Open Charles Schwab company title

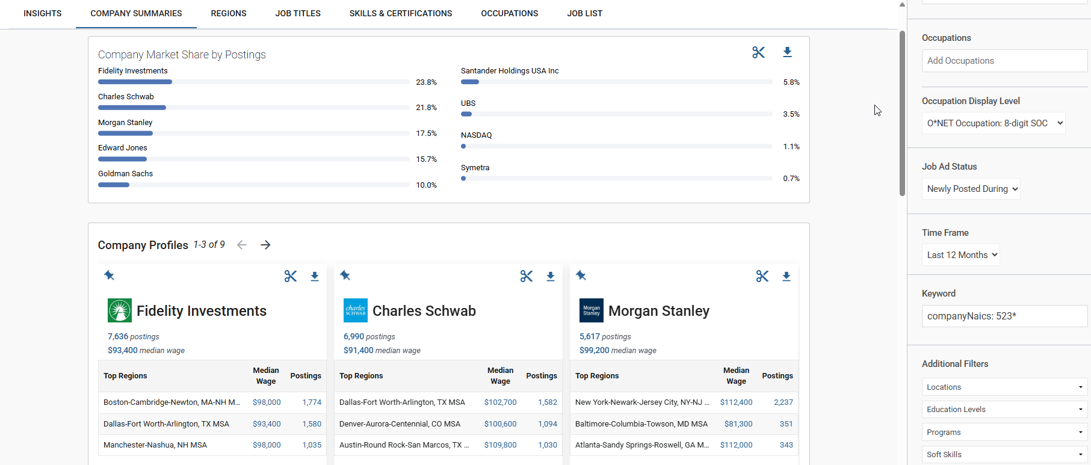coord(424,311)
